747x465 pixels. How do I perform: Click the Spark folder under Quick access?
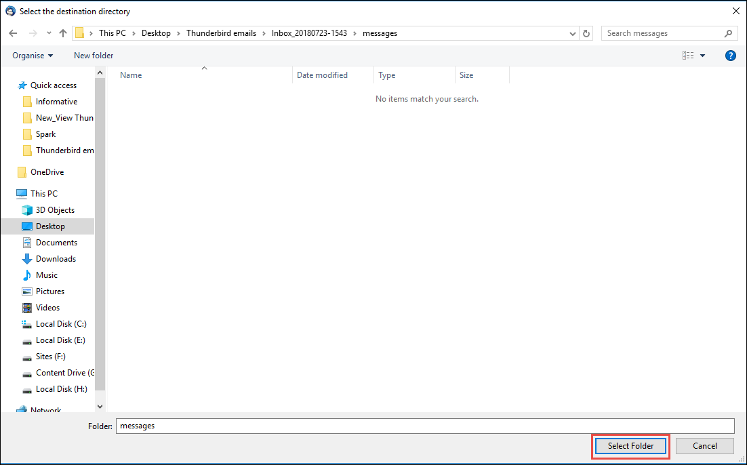pyautogui.click(x=46, y=134)
